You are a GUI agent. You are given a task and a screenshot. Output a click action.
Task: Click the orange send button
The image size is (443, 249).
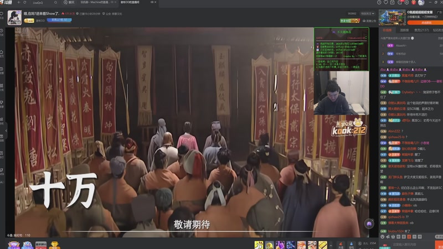pyautogui.click(x=439, y=245)
